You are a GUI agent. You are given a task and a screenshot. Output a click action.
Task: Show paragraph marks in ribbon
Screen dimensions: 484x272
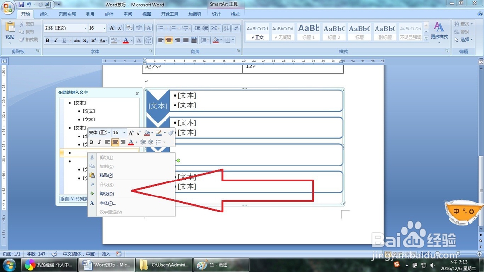(x=236, y=28)
